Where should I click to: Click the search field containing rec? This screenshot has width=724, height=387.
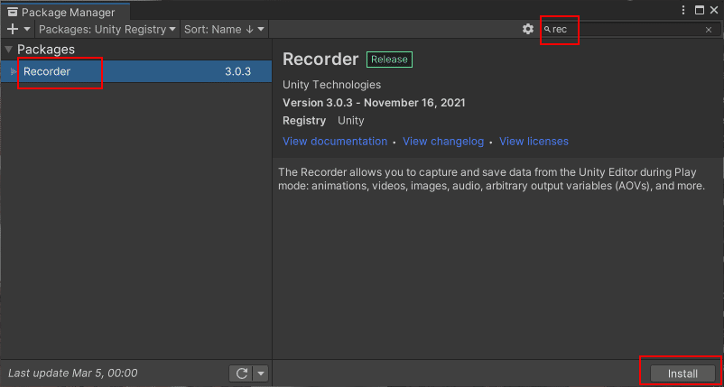(628, 30)
